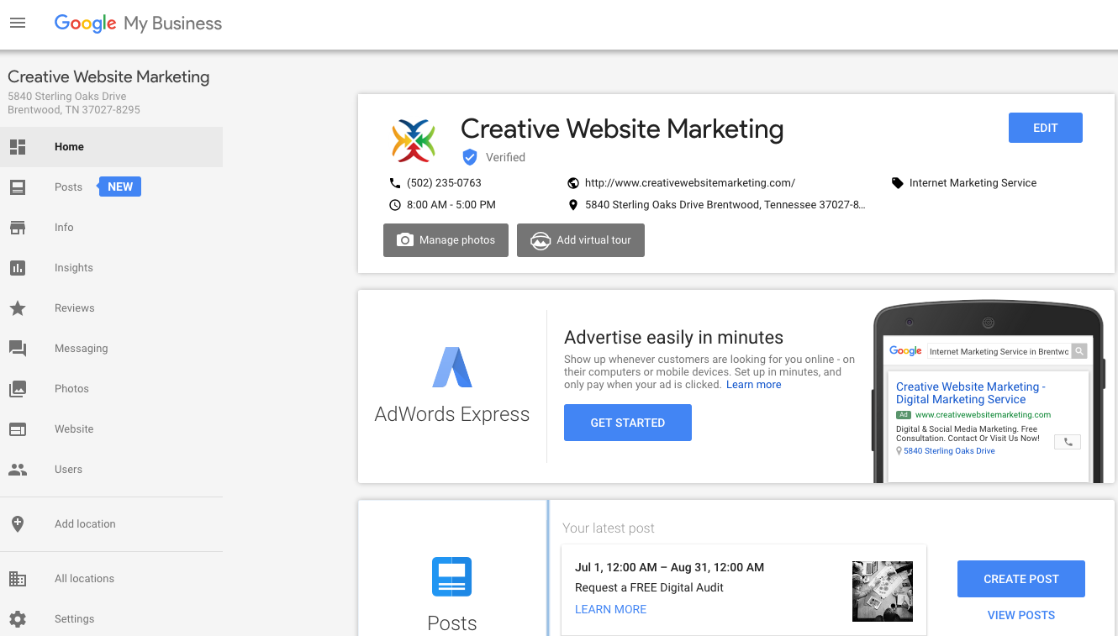
Task: Click the blue EDIT button
Action: click(1045, 128)
